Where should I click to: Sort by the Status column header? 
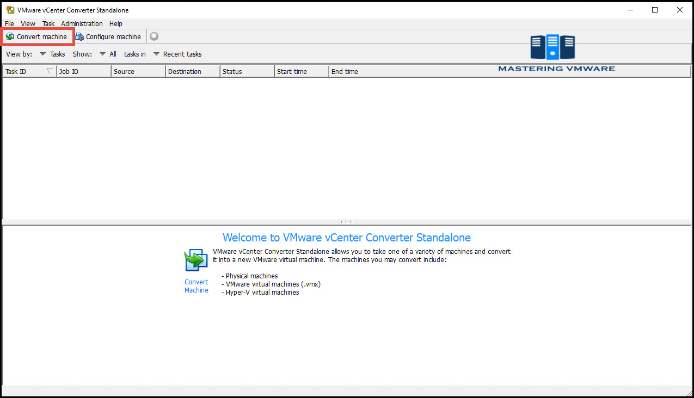(x=247, y=71)
